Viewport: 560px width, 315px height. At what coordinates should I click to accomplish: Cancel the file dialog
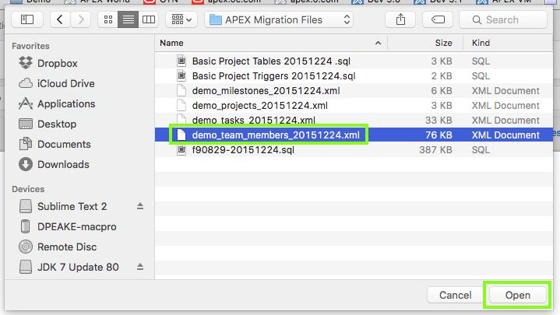click(455, 296)
